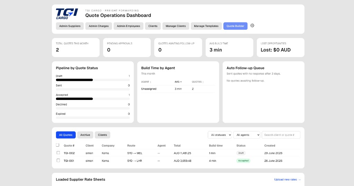The width and height of the screenshot is (354, 186).
Task: Click the Status column header
Action: pyautogui.click(x=241, y=146)
